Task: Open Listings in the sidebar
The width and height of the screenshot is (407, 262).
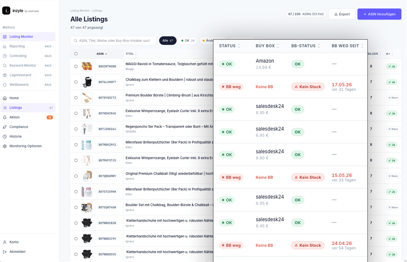Action: coord(28,108)
